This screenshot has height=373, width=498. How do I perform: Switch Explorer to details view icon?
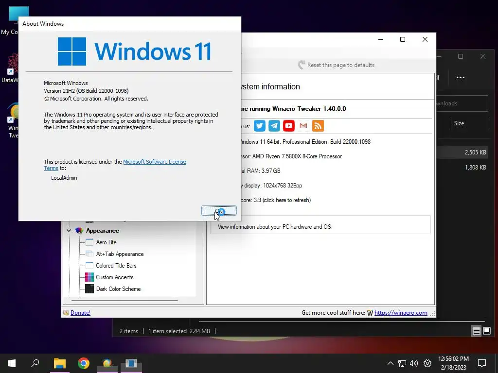pyautogui.click(x=476, y=331)
